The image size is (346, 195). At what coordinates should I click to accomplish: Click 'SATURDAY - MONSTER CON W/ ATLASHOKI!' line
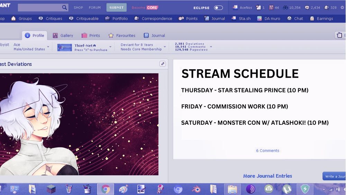click(x=255, y=123)
